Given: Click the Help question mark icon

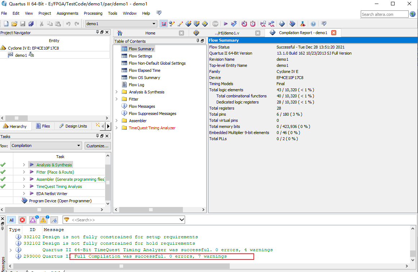Looking at the screenshot, I should pos(313,24).
